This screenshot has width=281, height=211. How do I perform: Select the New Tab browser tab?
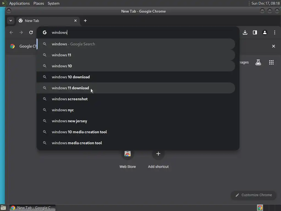click(x=48, y=21)
